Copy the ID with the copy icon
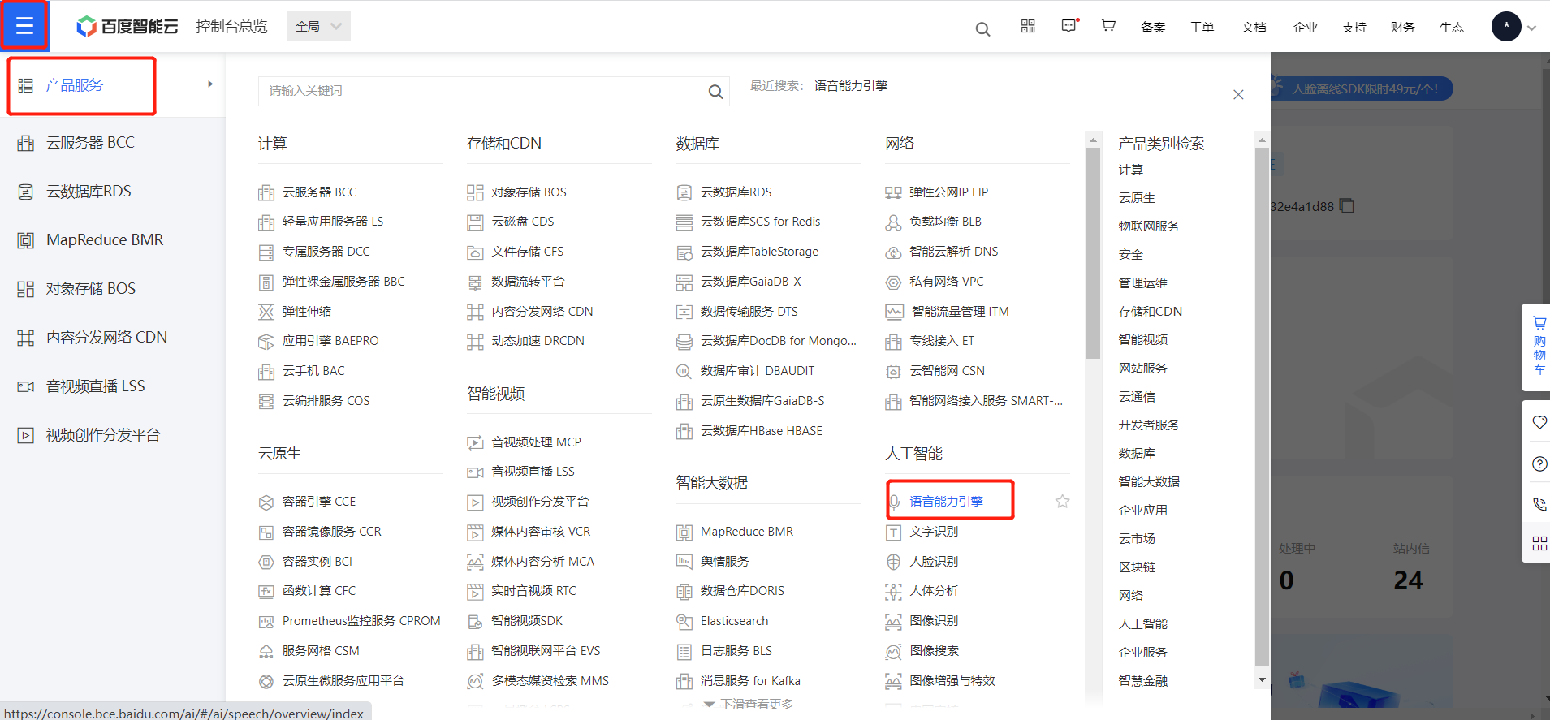The image size is (1550, 720). [1347, 205]
